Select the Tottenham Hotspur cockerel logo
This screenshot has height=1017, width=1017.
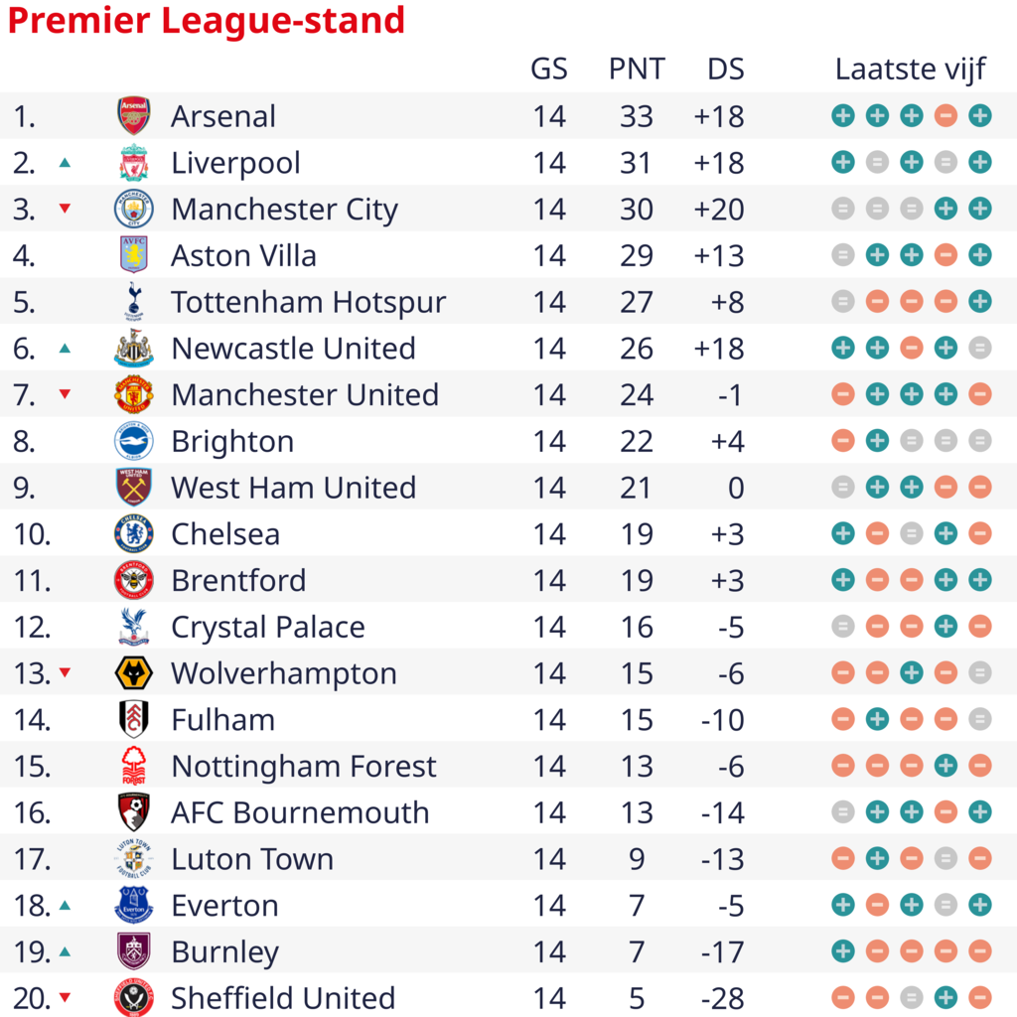click(134, 302)
